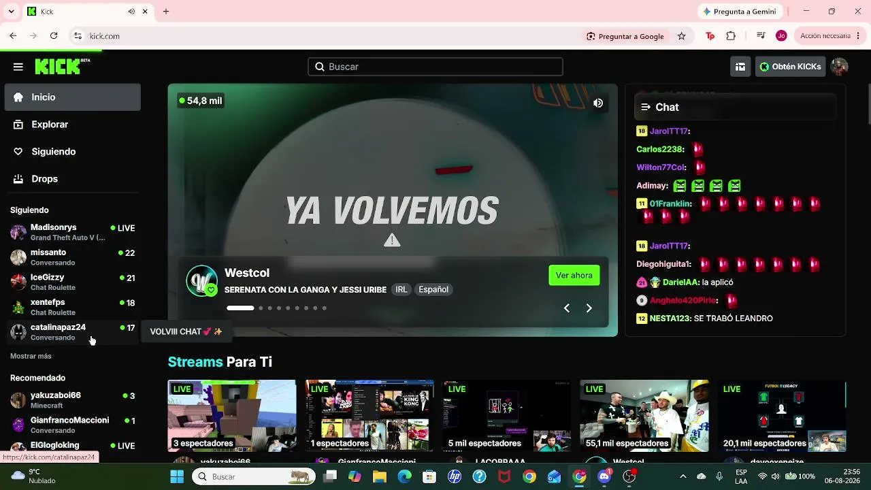Select the IRL category tag

pyautogui.click(x=401, y=289)
